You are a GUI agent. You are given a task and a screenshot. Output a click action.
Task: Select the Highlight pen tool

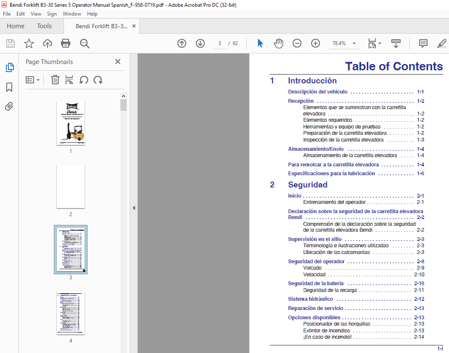(441, 43)
